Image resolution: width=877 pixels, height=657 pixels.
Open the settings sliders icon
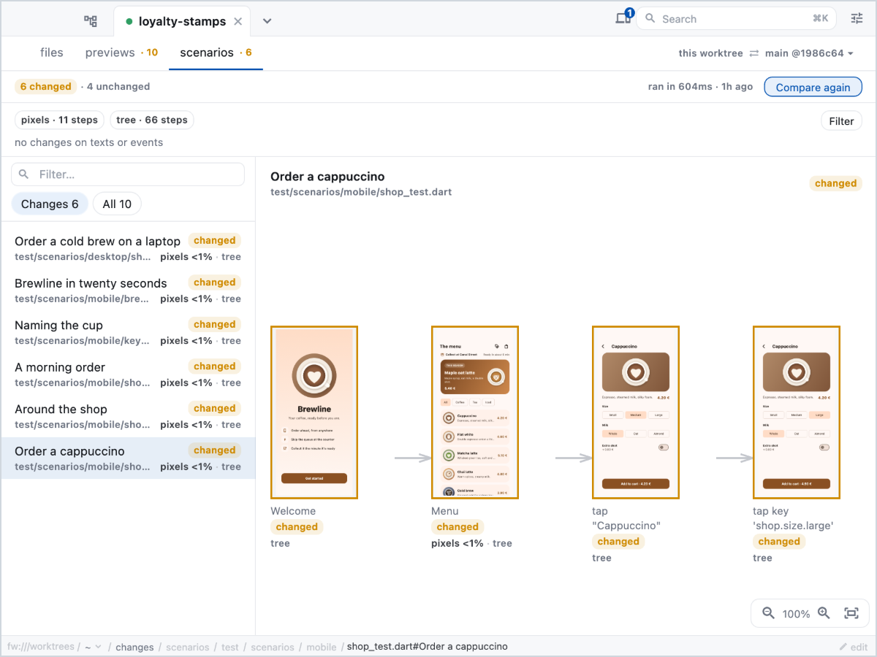[857, 19]
